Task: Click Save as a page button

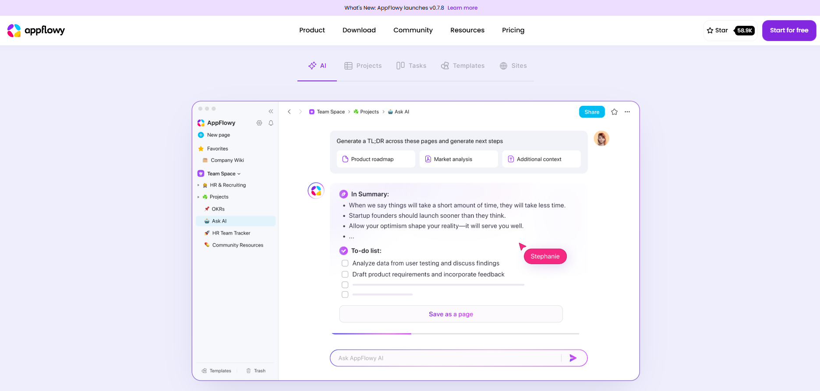Action: [451, 314]
